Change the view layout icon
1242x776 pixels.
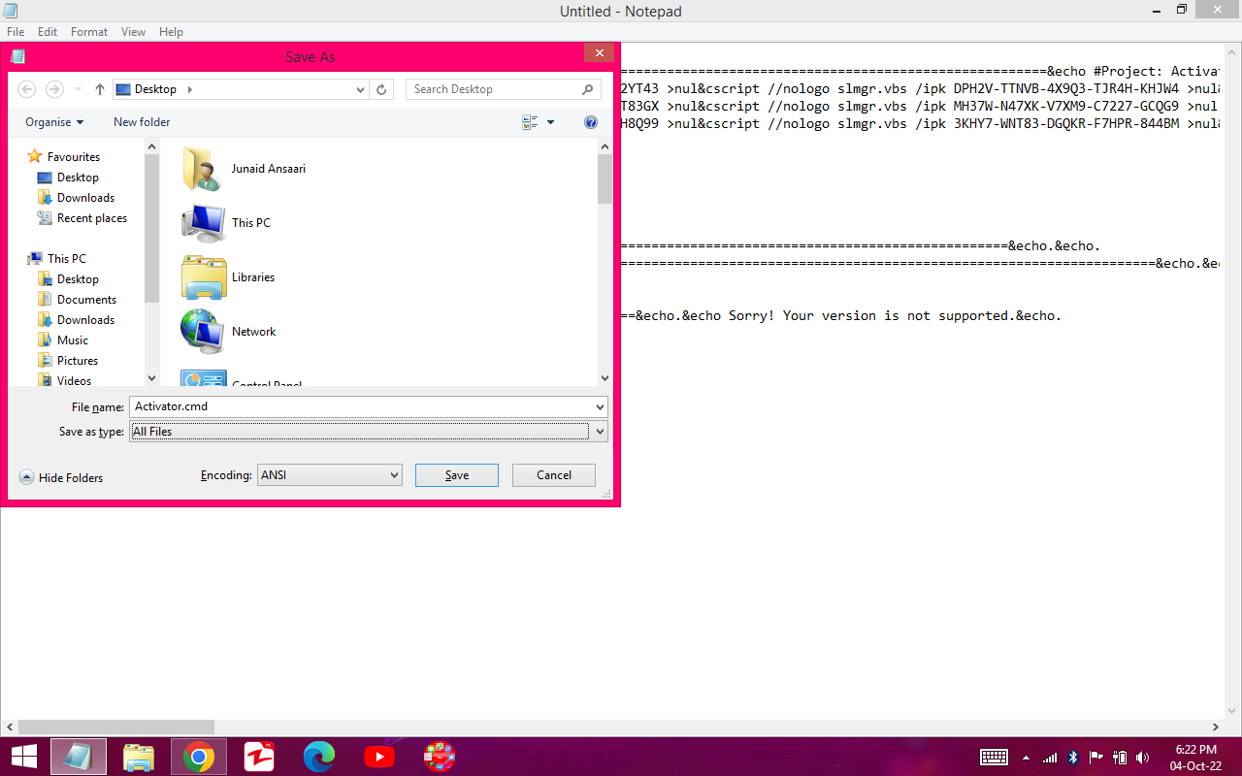coord(530,122)
